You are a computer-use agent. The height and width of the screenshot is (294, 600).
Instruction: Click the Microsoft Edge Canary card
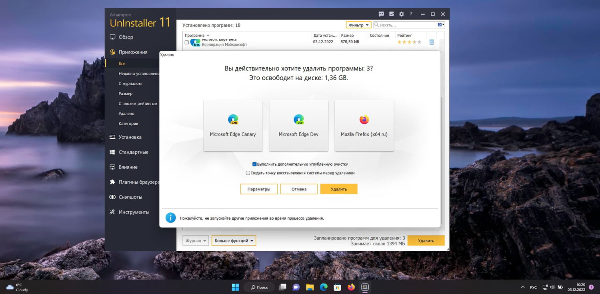pyautogui.click(x=233, y=126)
